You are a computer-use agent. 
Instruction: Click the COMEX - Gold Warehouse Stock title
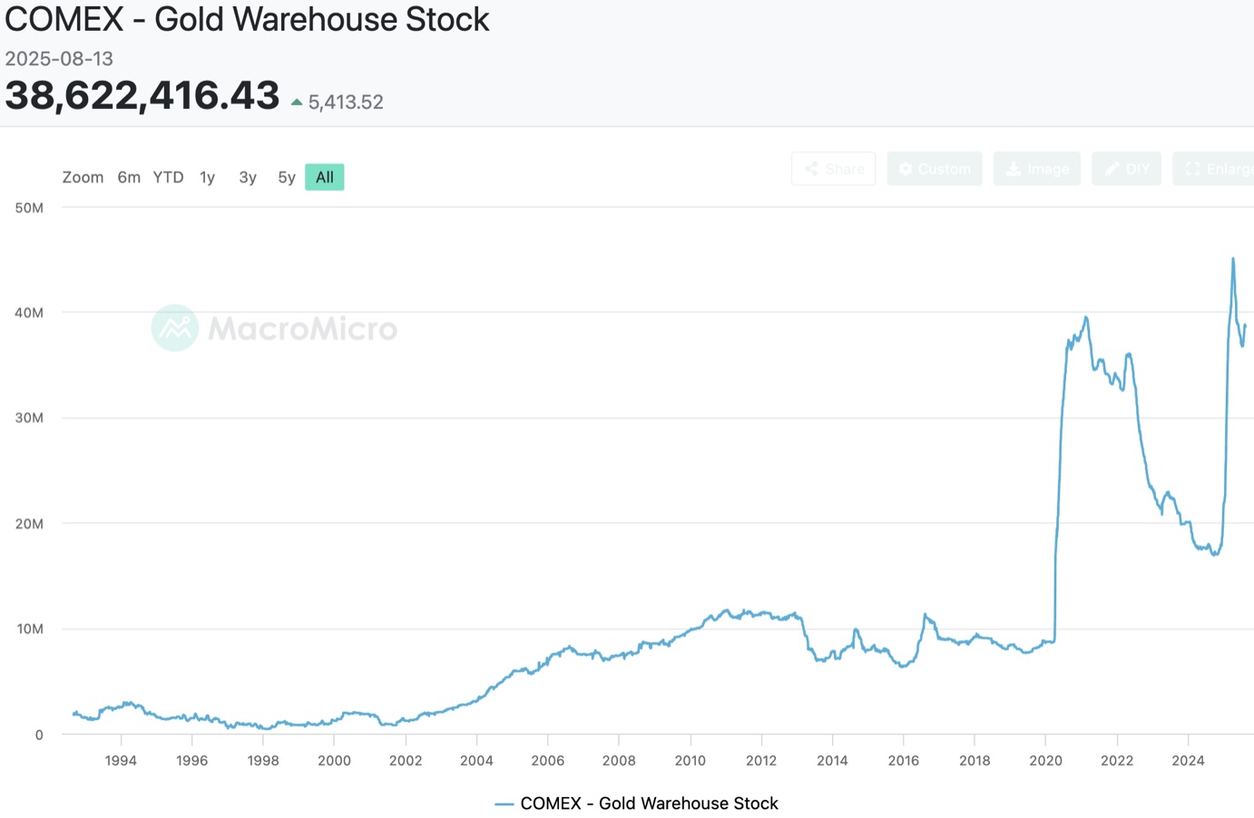(x=247, y=20)
